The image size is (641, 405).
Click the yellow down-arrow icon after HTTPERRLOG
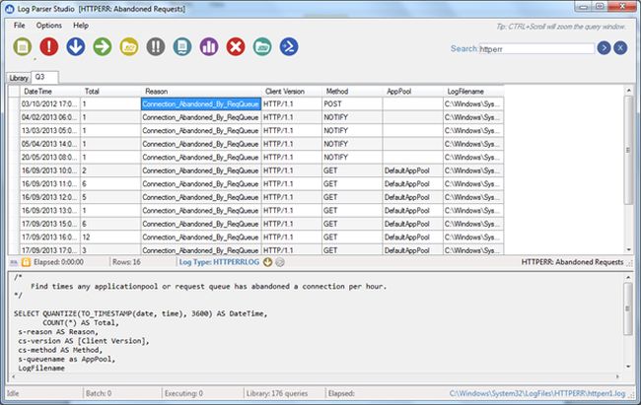tap(267, 262)
